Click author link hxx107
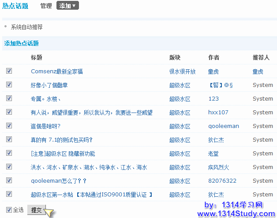 coord(218,113)
